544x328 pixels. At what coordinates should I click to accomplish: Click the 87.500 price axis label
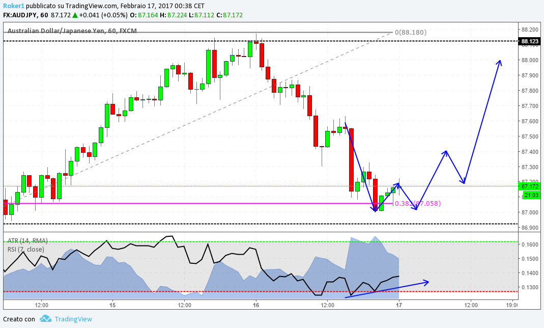coord(530,136)
